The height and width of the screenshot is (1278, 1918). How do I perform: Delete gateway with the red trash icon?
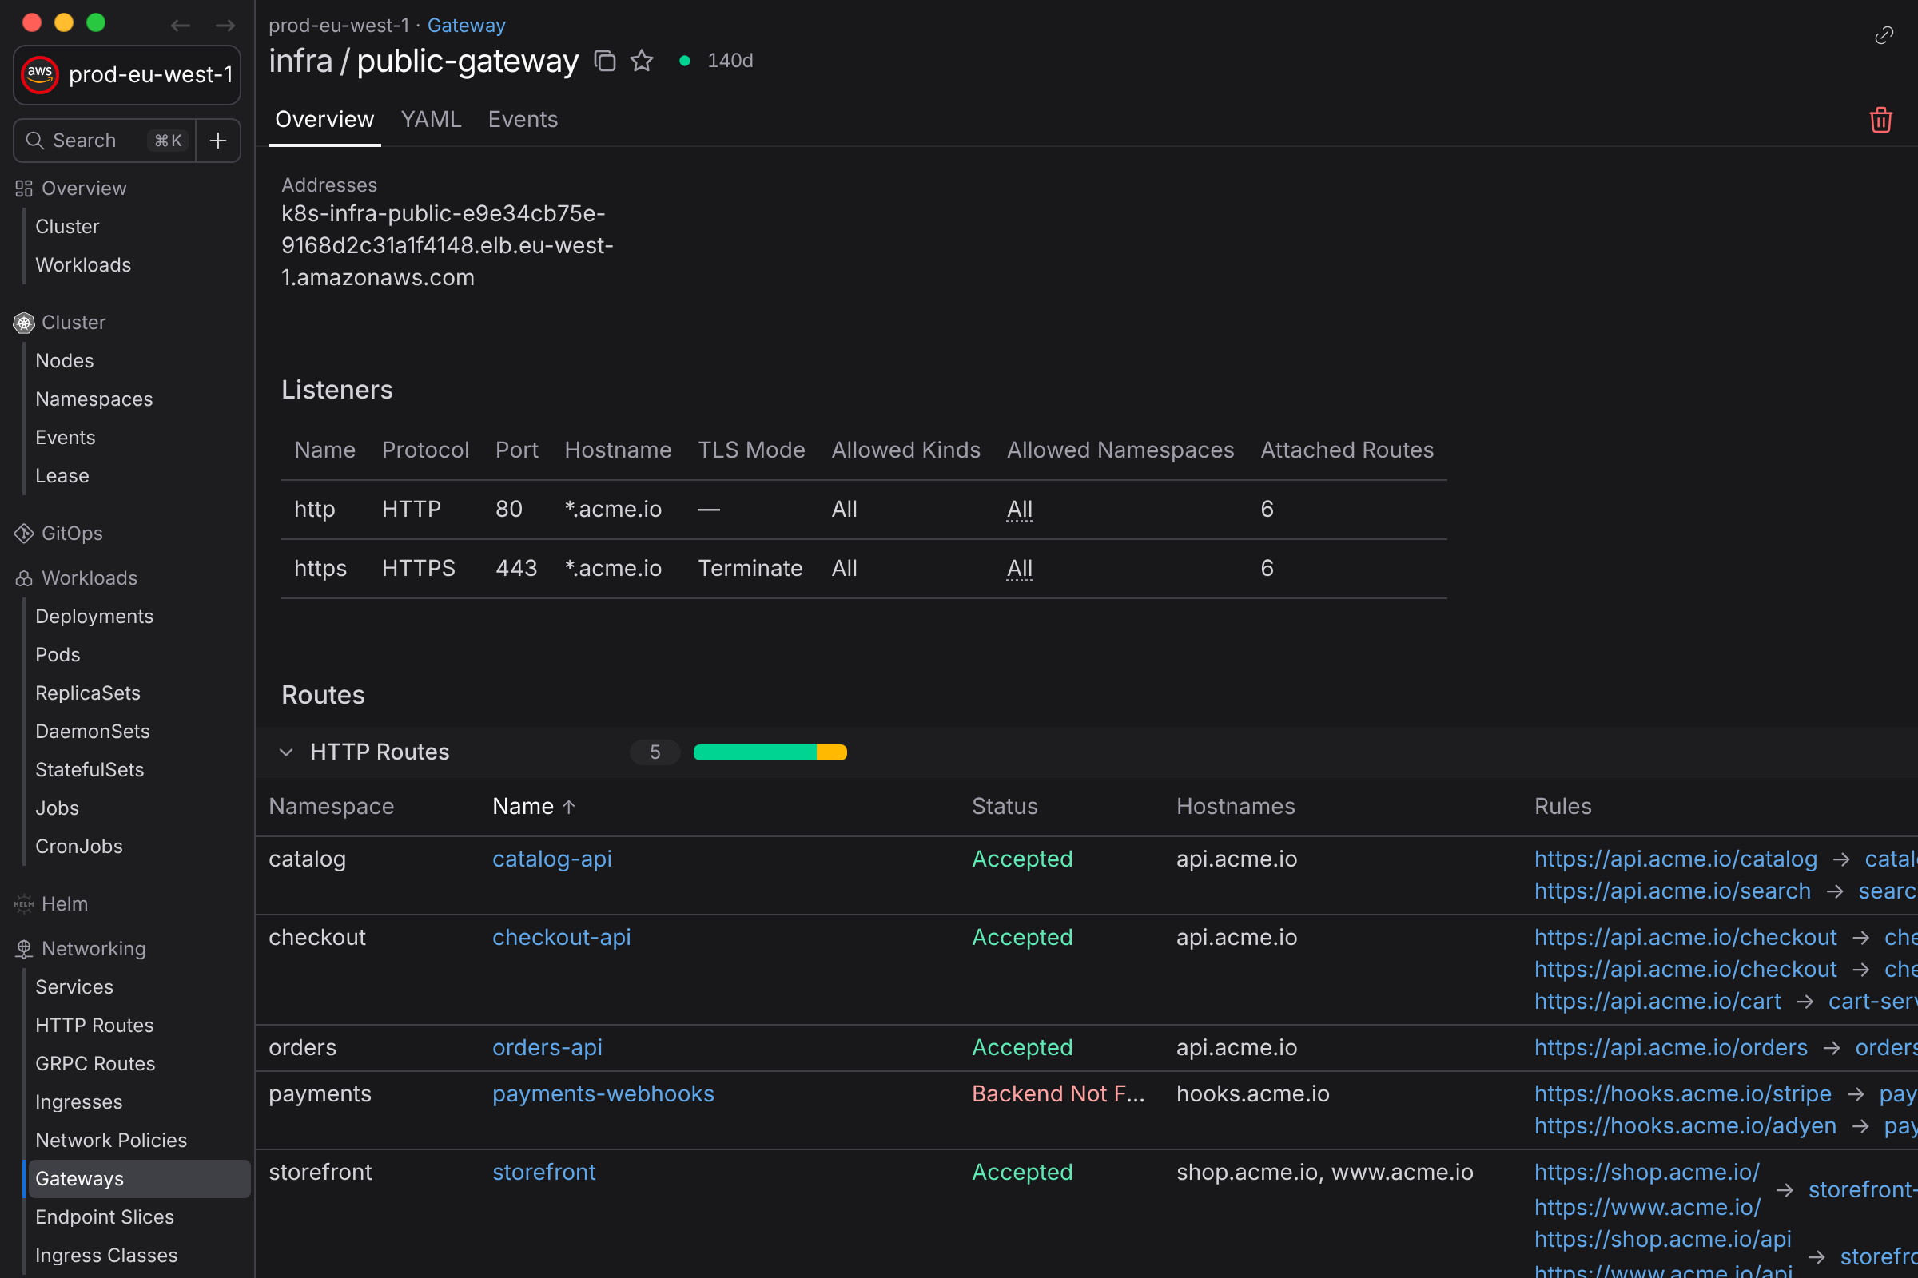pos(1880,120)
